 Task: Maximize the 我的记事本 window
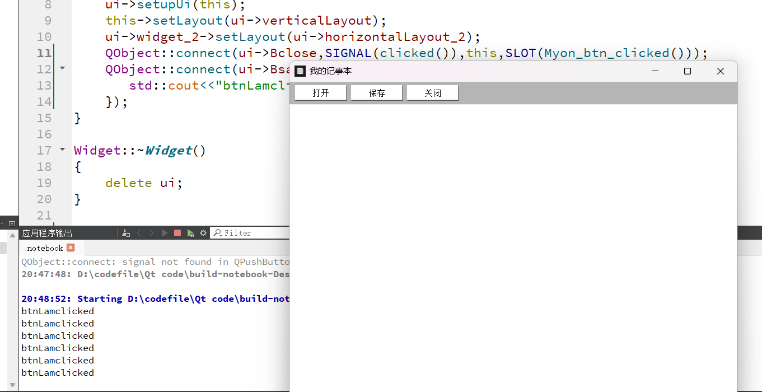click(688, 71)
